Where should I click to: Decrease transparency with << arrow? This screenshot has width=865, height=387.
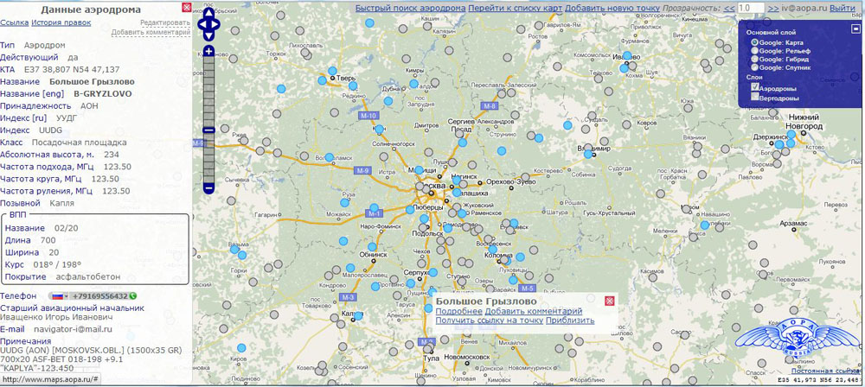(x=729, y=8)
